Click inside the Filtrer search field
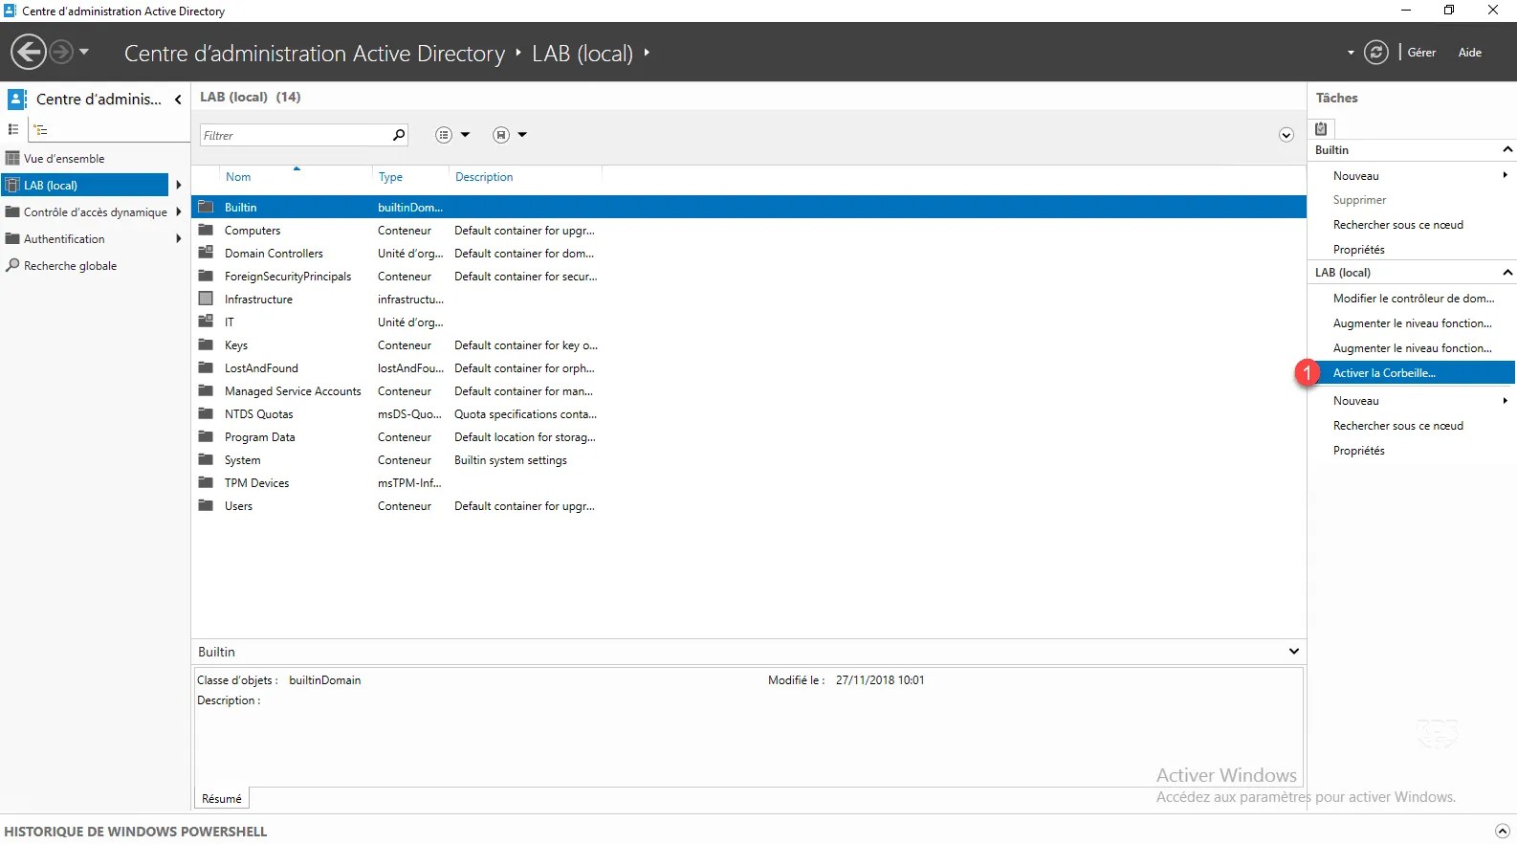 tap(295, 135)
